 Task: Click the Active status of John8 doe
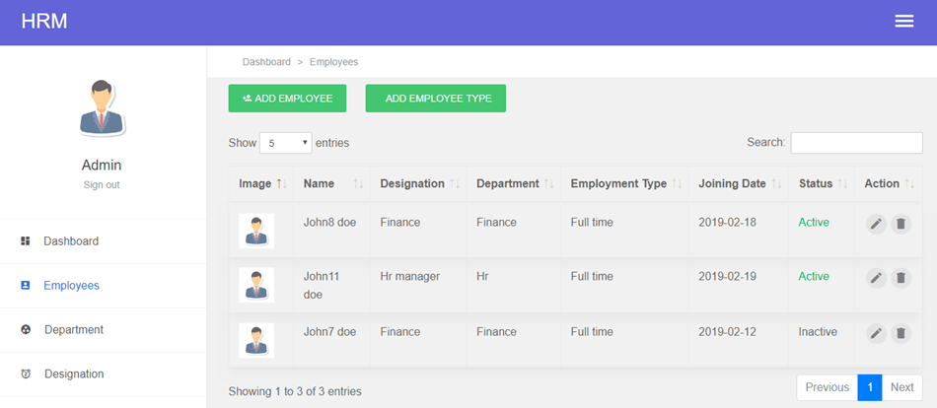click(x=814, y=223)
